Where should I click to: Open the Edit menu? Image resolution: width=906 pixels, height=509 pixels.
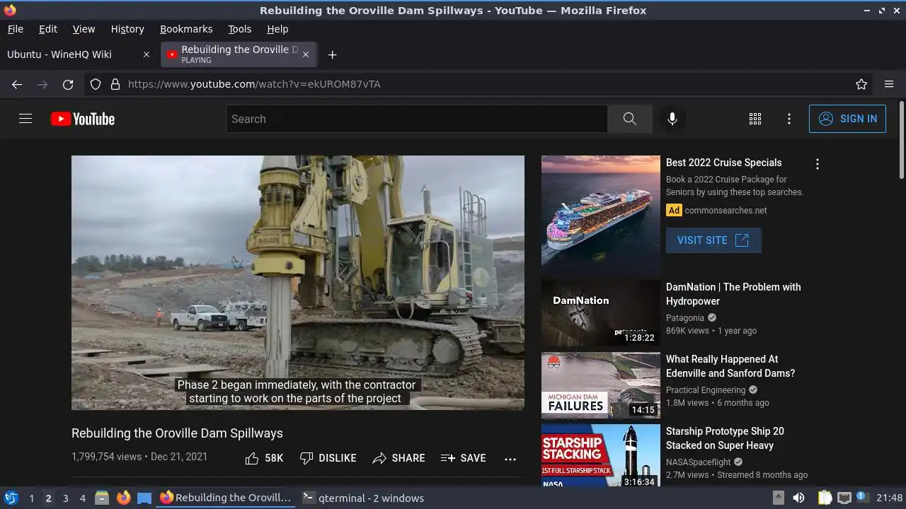tap(48, 29)
